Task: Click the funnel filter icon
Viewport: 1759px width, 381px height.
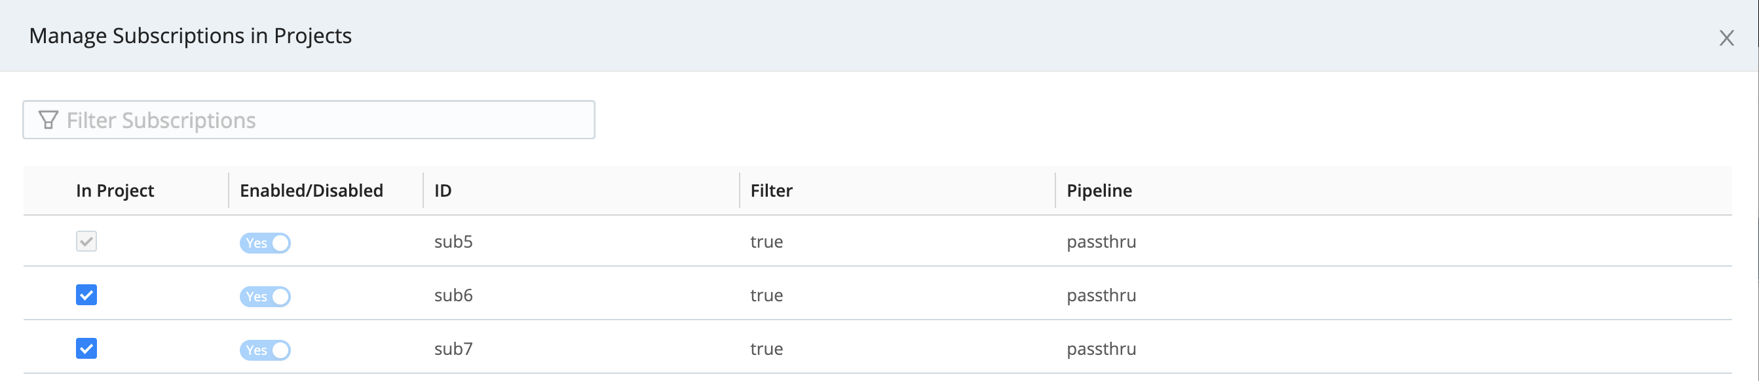Action: pos(48,121)
